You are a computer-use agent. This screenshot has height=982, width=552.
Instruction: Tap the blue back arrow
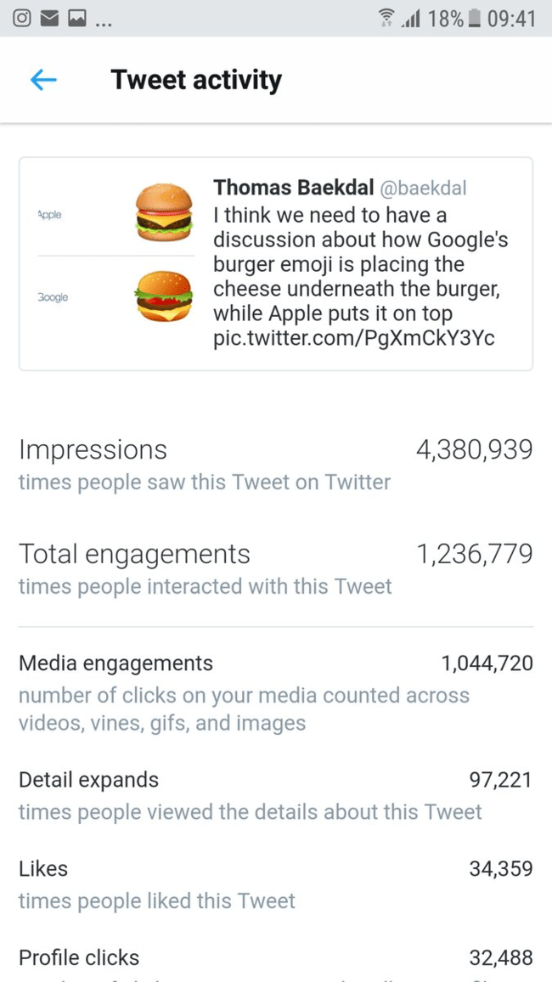(43, 80)
